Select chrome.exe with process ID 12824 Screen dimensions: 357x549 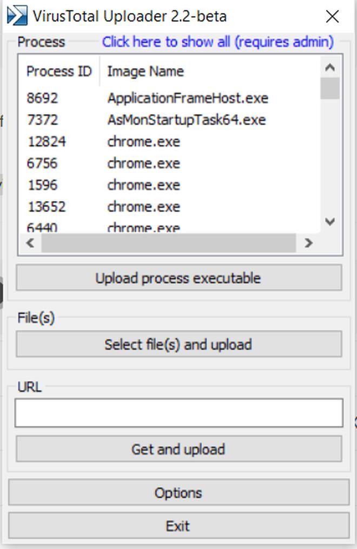tap(143, 142)
